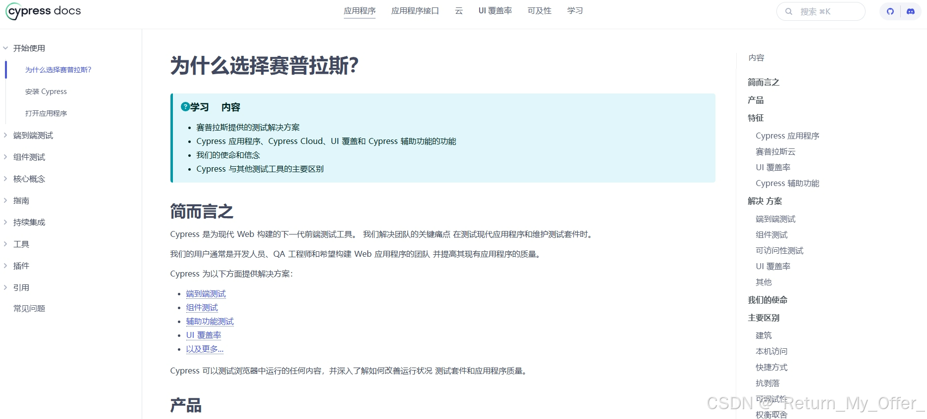Open 安装 Cypress sidebar page
927x419 pixels.
click(46, 92)
